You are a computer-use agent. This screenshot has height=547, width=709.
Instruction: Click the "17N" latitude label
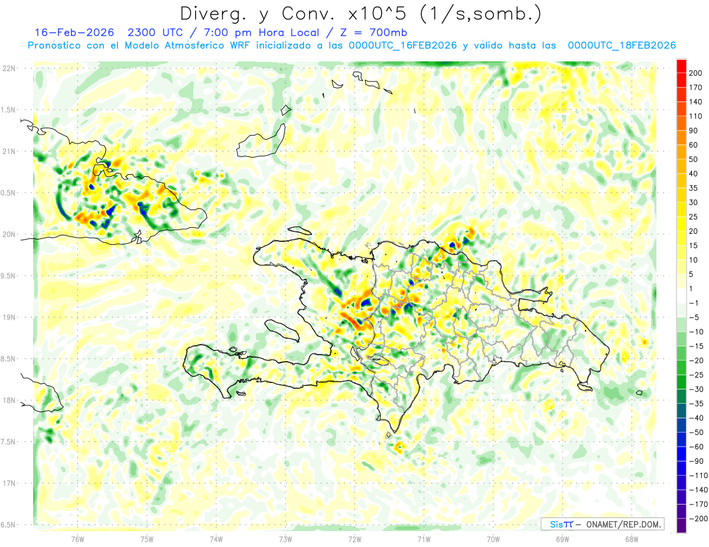coord(9,483)
